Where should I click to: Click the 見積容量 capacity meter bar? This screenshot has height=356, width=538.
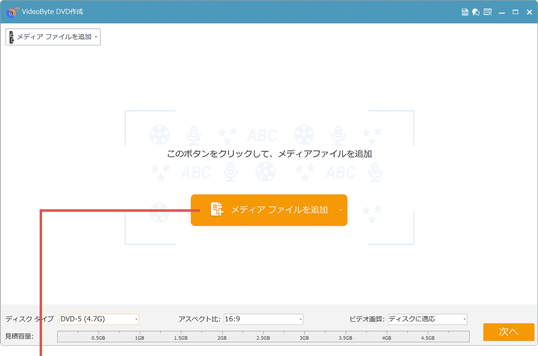point(263,336)
